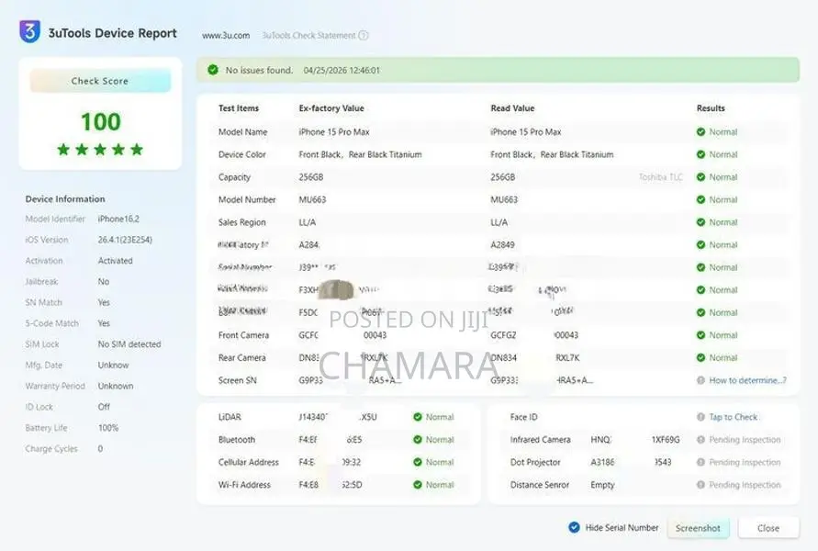This screenshot has height=551, width=818.
Task: Click the Ex-factory Value column header
Action: coord(331,108)
